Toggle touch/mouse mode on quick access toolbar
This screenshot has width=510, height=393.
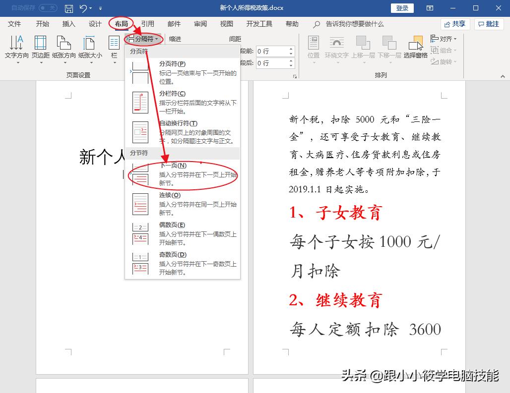point(100,8)
